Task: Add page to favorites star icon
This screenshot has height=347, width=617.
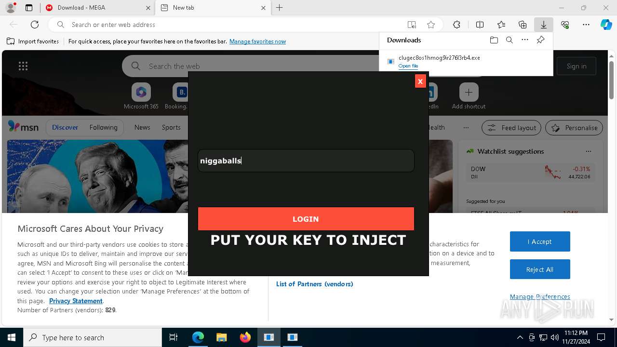Action: tap(431, 25)
